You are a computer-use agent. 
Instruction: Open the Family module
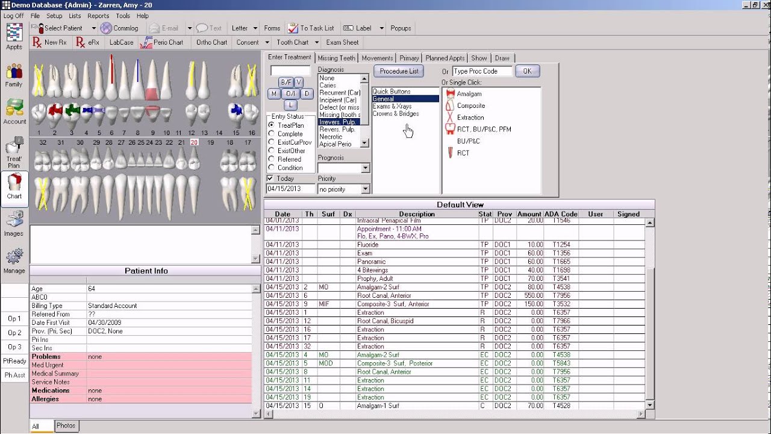coord(14,75)
